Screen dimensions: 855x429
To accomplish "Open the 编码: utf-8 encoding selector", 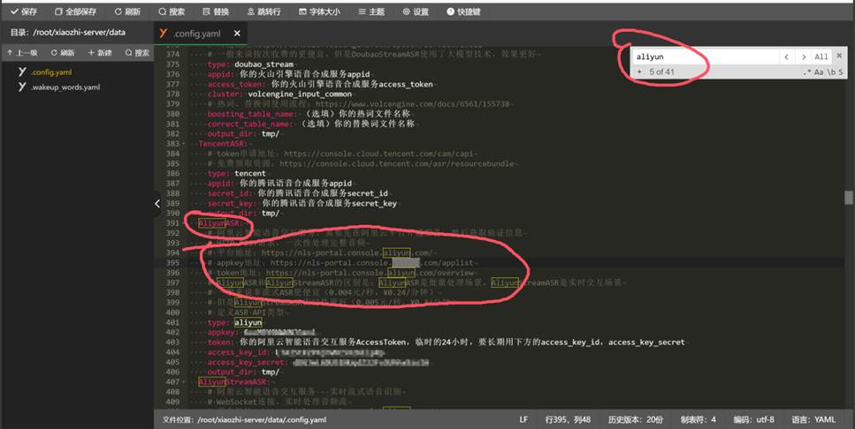I will pos(760,420).
